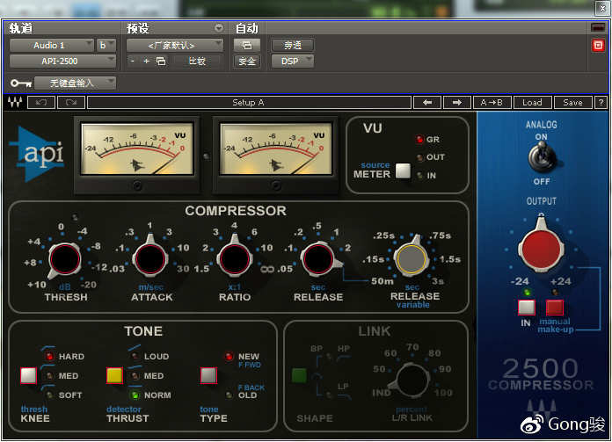612x442 pixels.
Task: Click the NORM thrust indicator
Action: pos(135,395)
